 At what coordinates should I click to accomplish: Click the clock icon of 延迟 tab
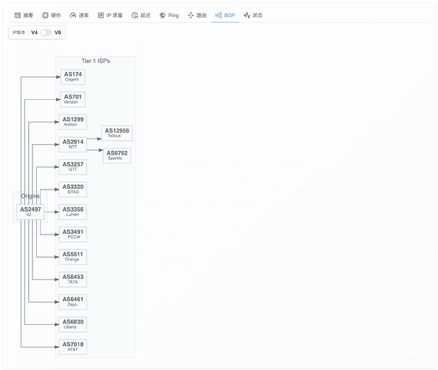tap(135, 16)
